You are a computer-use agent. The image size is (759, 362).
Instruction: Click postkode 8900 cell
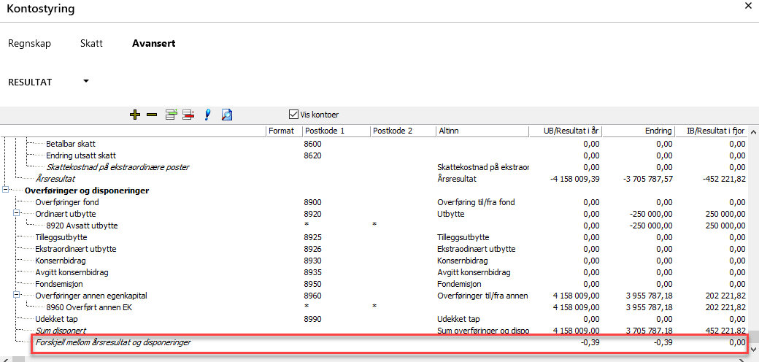pyautogui.click(x=312, y=202)
